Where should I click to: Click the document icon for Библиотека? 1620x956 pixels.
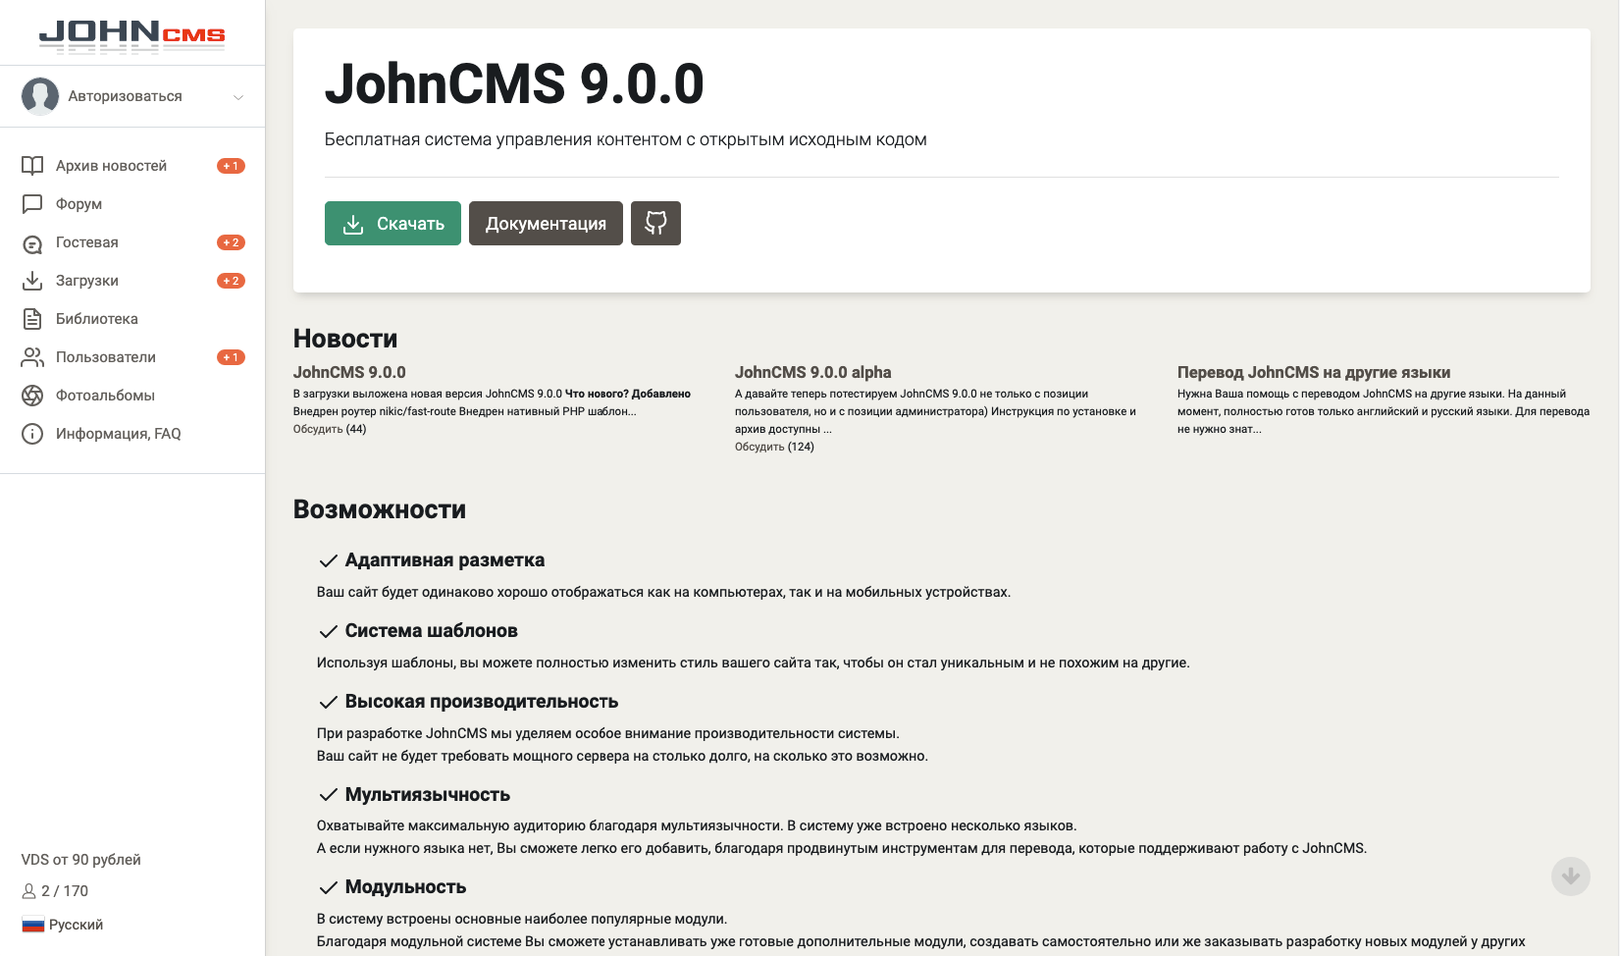pyautogui.click(x=32, y=319)
